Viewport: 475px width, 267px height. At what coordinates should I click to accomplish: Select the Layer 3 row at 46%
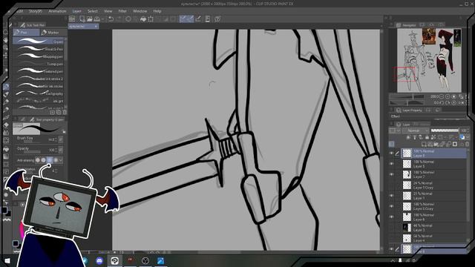pos(433,228)
